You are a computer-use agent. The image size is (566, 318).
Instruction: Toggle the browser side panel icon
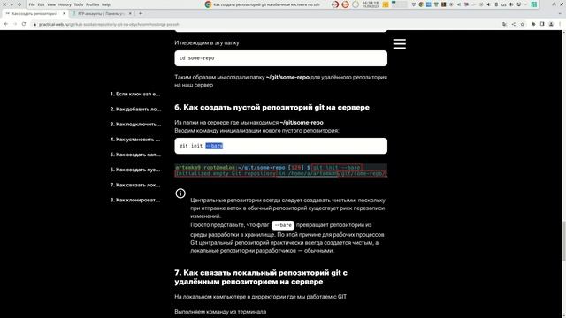point(542,24)
